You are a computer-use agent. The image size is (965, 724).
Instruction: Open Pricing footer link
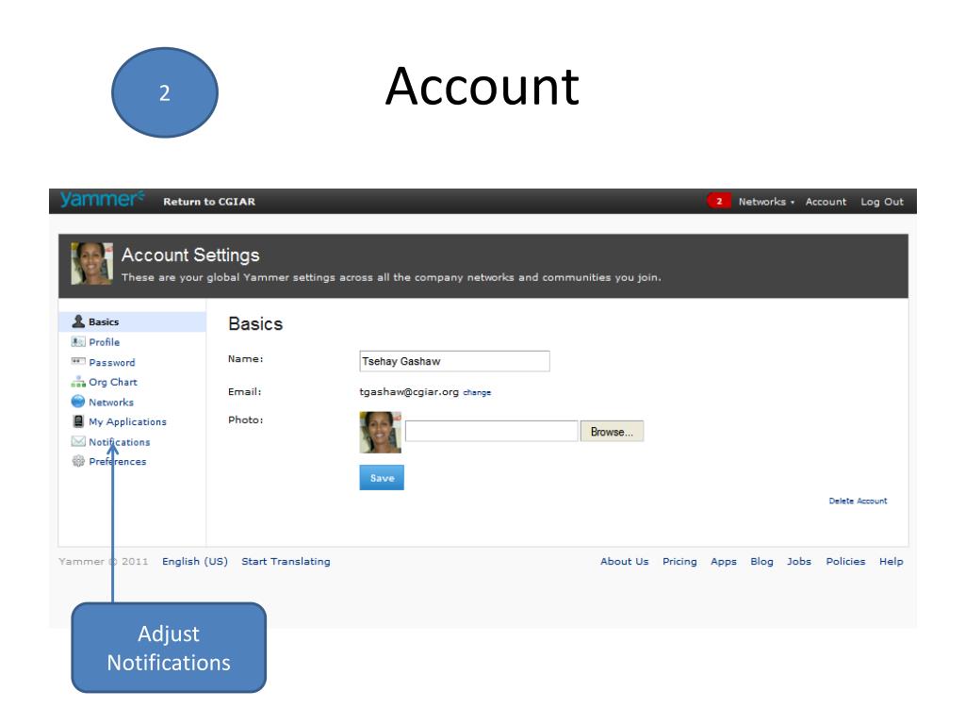tap(679, 562)
